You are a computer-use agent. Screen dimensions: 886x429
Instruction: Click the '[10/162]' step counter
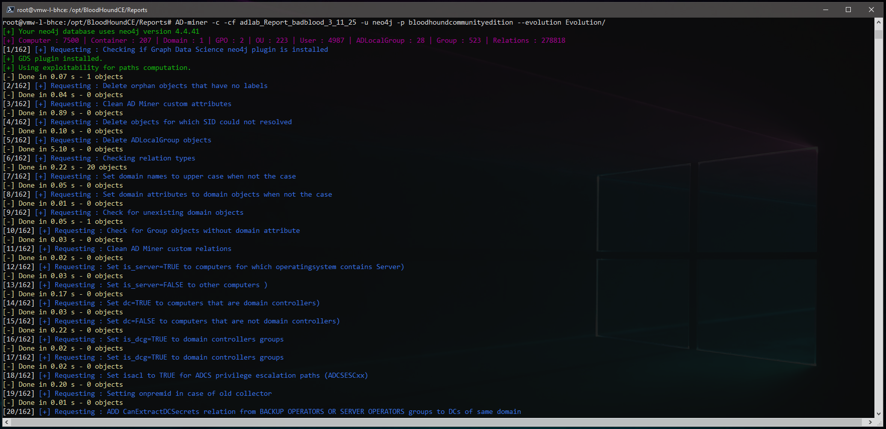(19, 230)
